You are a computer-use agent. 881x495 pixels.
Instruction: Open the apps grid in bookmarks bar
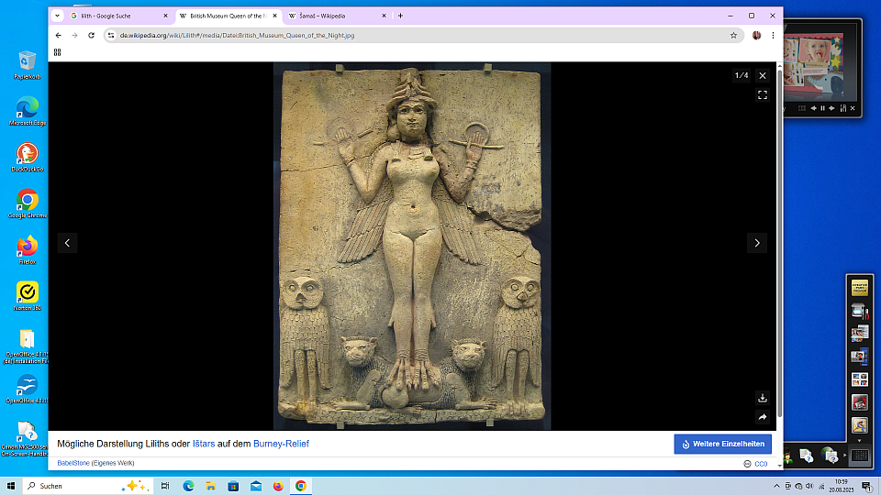[57, 52]
